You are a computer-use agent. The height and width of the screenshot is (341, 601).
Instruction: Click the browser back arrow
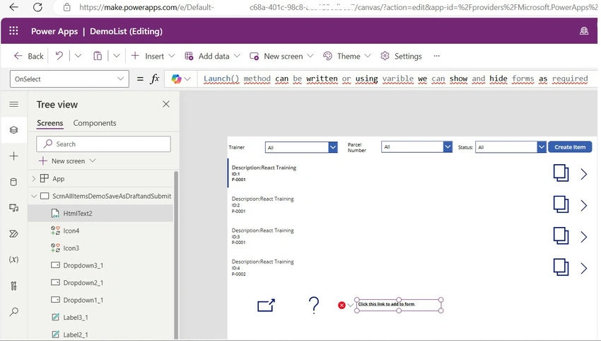click(13, 7)
